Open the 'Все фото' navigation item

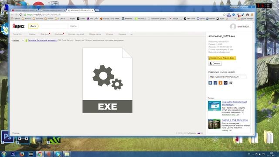tap(44, 34)
